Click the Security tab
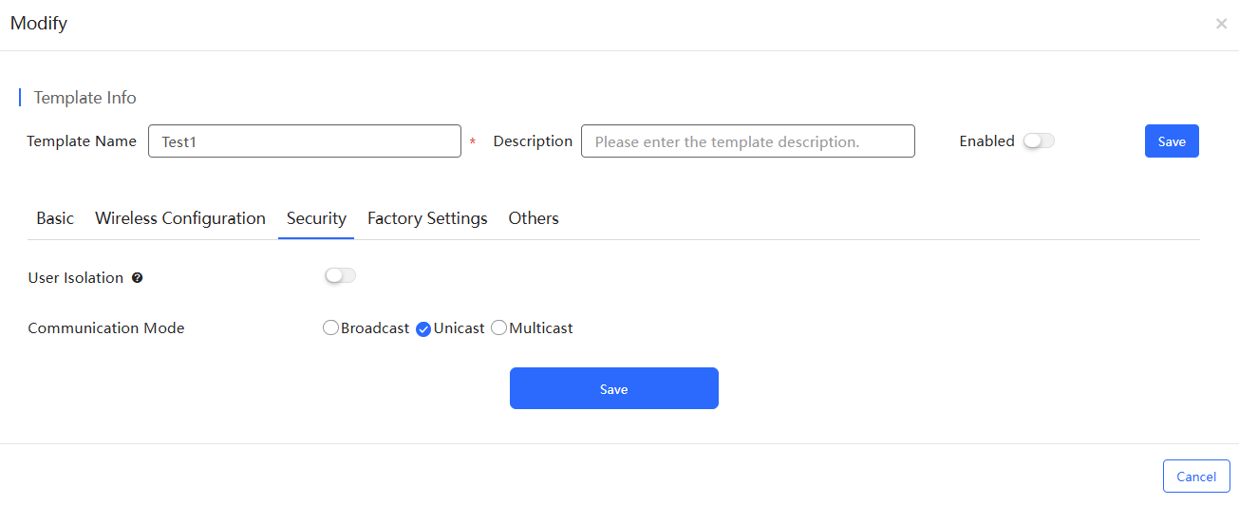The width and height of the screenshot is (1239, 505). (x=316, y=218)
